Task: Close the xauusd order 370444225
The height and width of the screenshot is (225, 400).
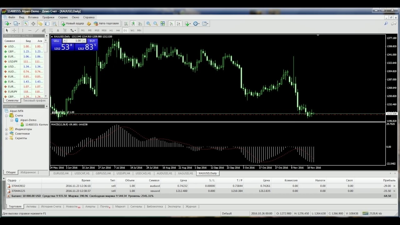Action: click(x=394, y=191)
